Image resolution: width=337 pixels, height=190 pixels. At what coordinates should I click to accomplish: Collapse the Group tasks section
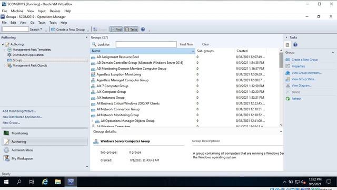tap(333, 52)
